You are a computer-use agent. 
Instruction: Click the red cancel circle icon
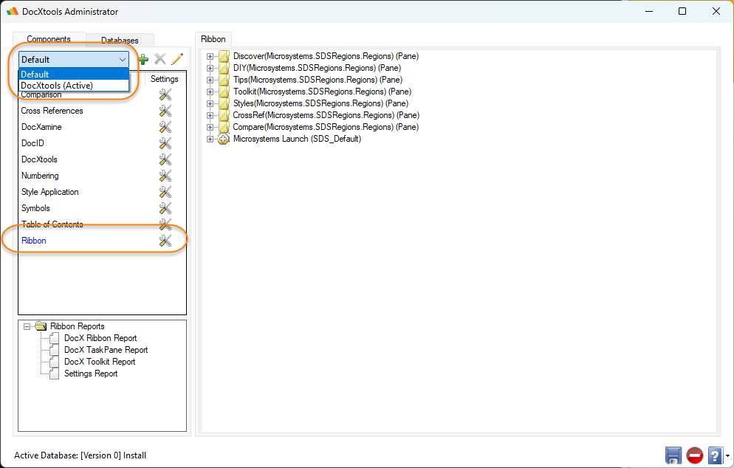click(x=695, y=455)
